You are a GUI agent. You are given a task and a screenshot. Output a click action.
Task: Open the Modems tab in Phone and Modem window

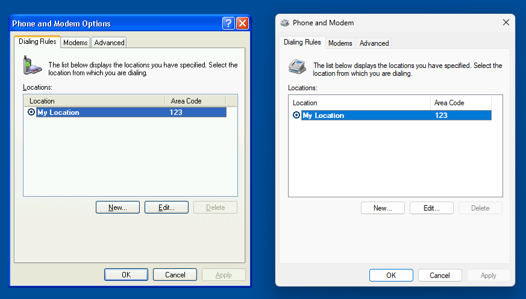[x=340, y=43]
